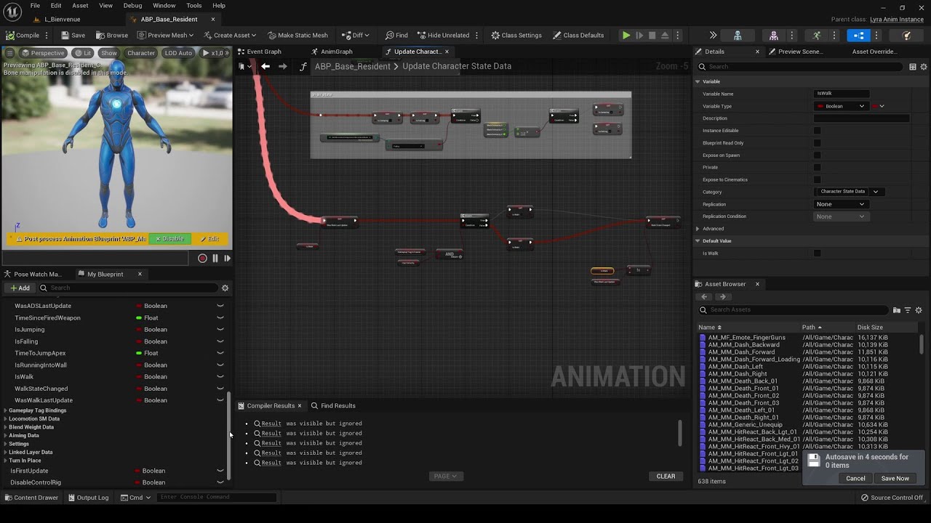Expand Locomotion SM Data category
931x523 pixels.
point(6,419)
